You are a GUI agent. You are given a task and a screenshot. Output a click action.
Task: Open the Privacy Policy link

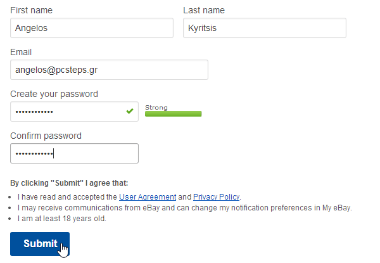(216, 197)
